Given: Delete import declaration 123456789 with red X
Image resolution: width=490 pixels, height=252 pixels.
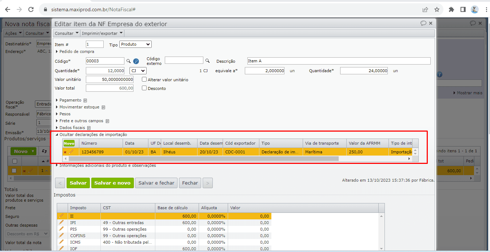Looking at the screenshot, I should point(65,152).
